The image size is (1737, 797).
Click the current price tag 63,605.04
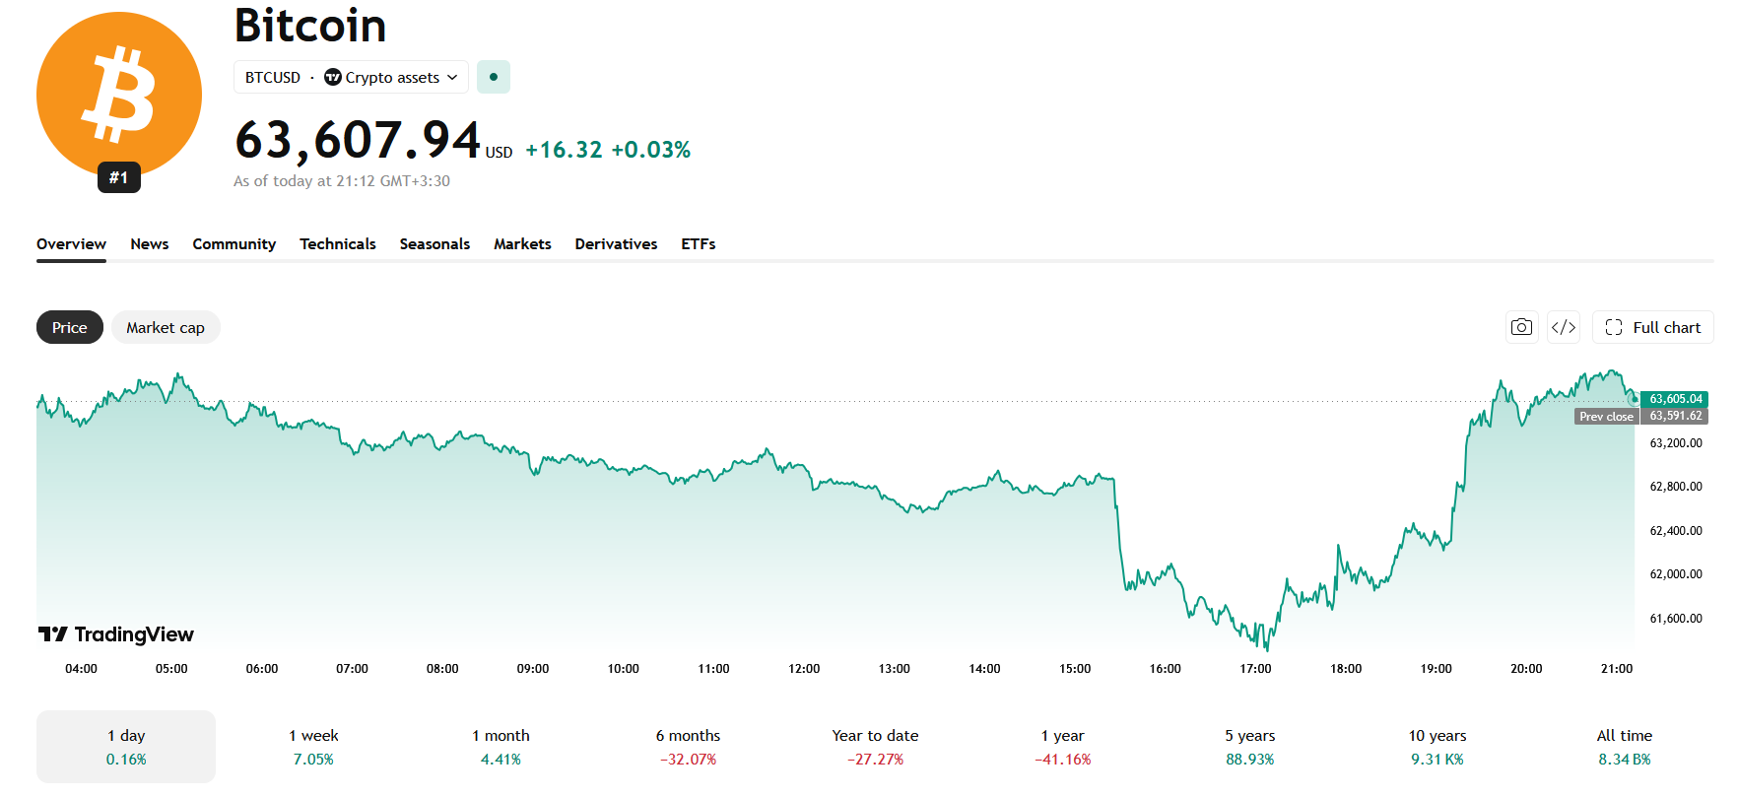pyautogui.click(x=1675, y=399)
